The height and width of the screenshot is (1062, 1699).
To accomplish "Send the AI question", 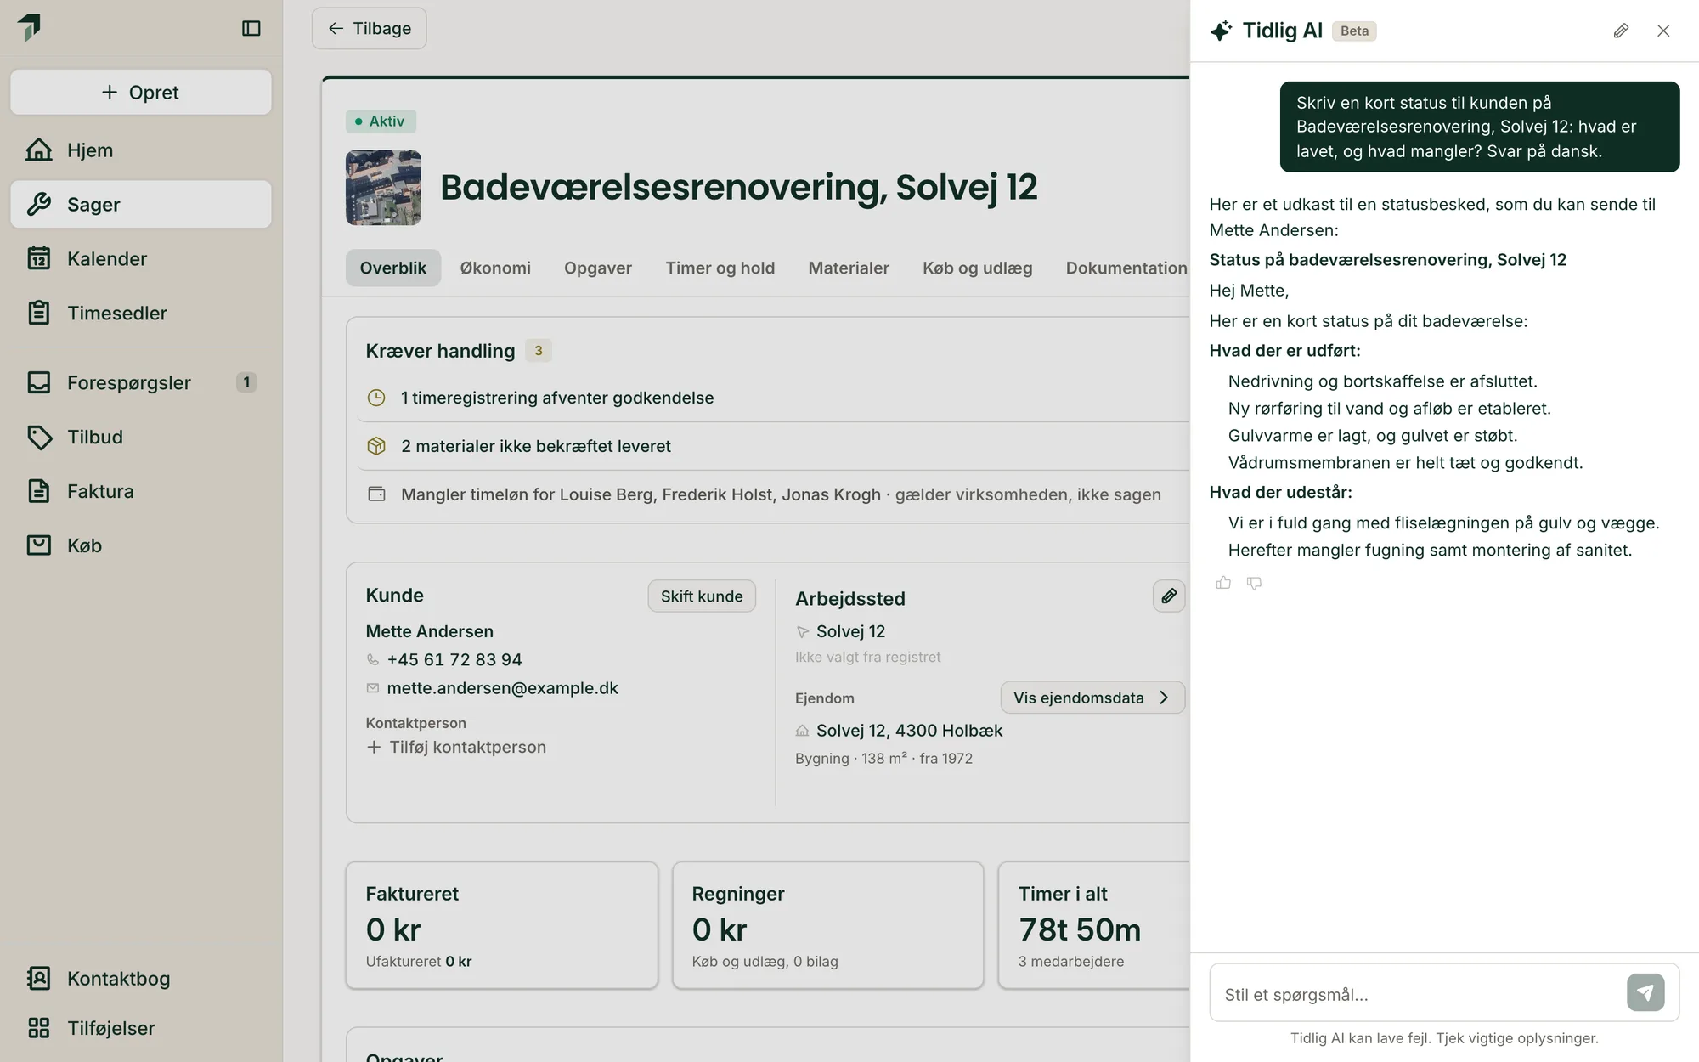I will click(1645, 992).
